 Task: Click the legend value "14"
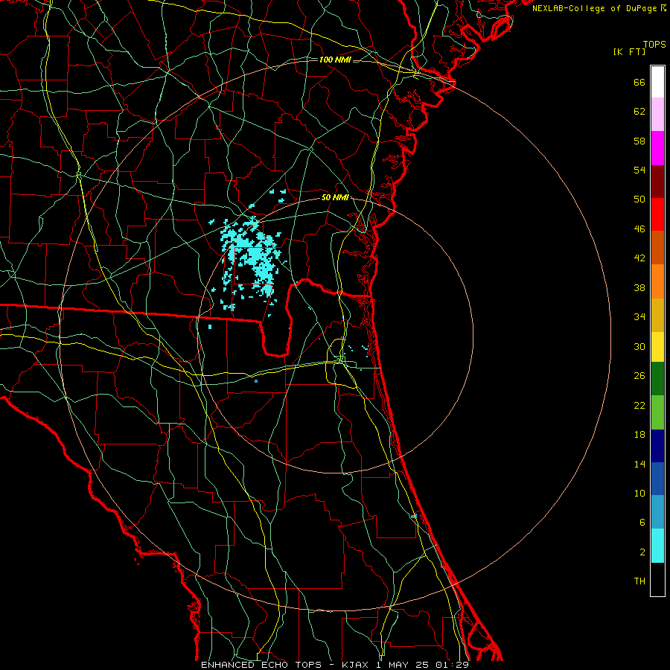[639, 464]
